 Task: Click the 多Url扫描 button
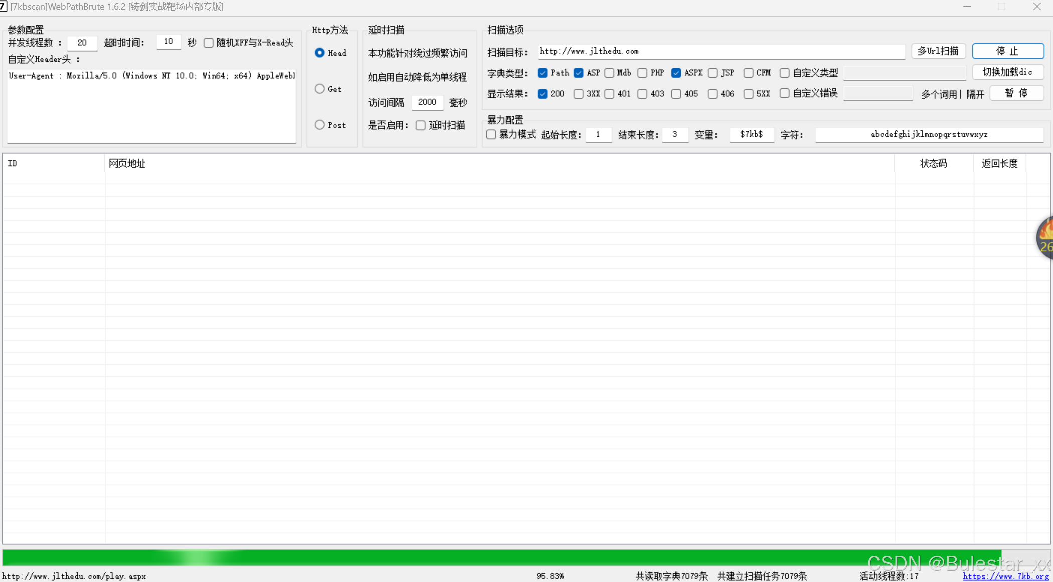point(938,51)
